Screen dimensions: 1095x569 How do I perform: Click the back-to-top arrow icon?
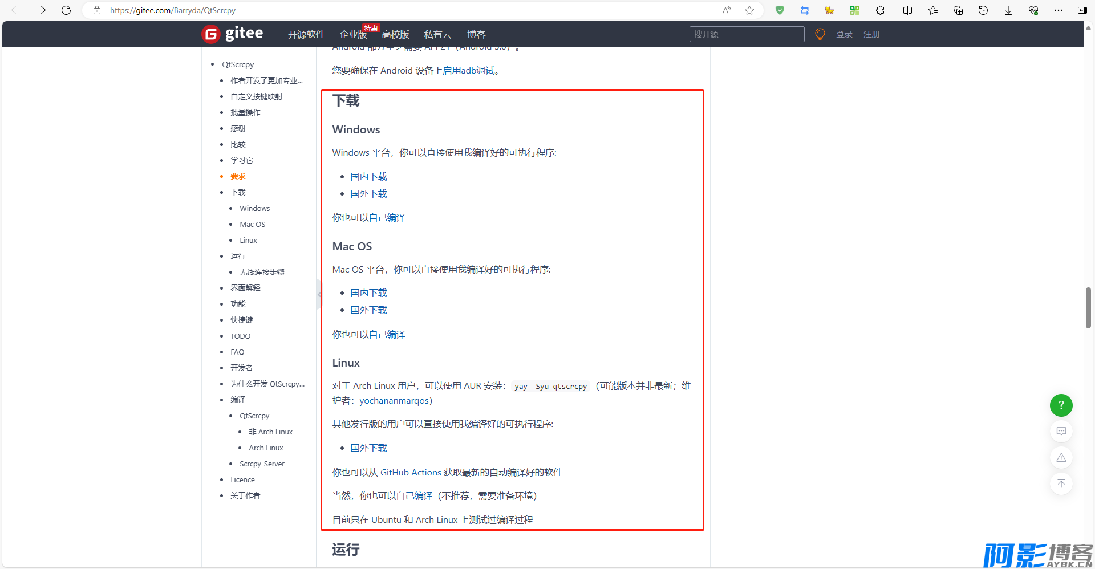pyautogui.click(x=1061, y=484)
